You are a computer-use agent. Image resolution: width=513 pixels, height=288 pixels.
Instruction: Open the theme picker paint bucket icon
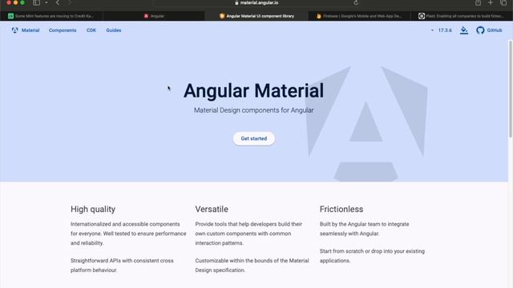tap(464, 30)
